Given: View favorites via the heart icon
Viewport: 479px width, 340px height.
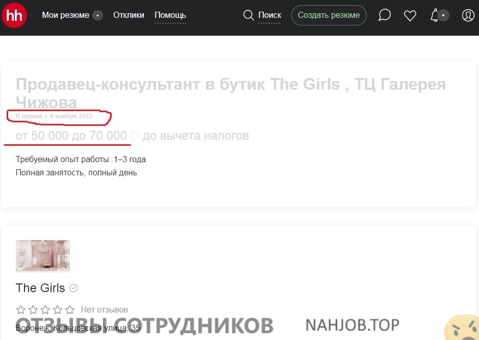Looking at the screenshot, I should [410, 15].
